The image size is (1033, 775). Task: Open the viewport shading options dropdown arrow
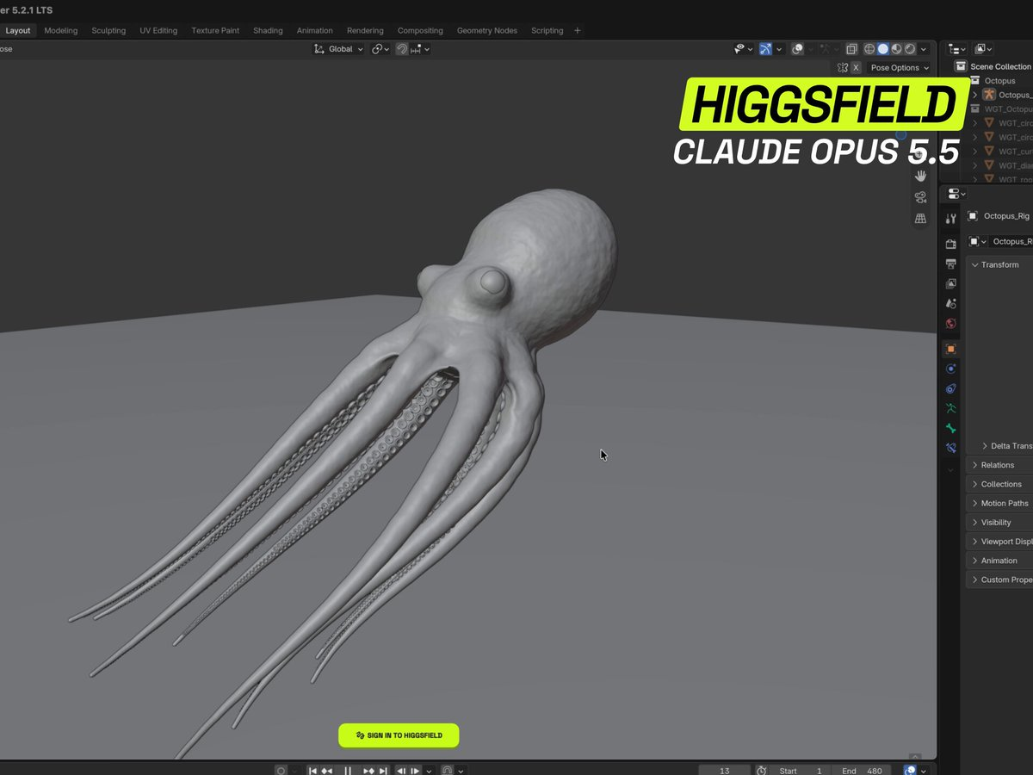[925, 49]
